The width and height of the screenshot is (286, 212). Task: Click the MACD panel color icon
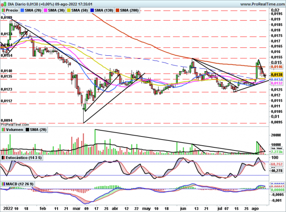[4, 184]
